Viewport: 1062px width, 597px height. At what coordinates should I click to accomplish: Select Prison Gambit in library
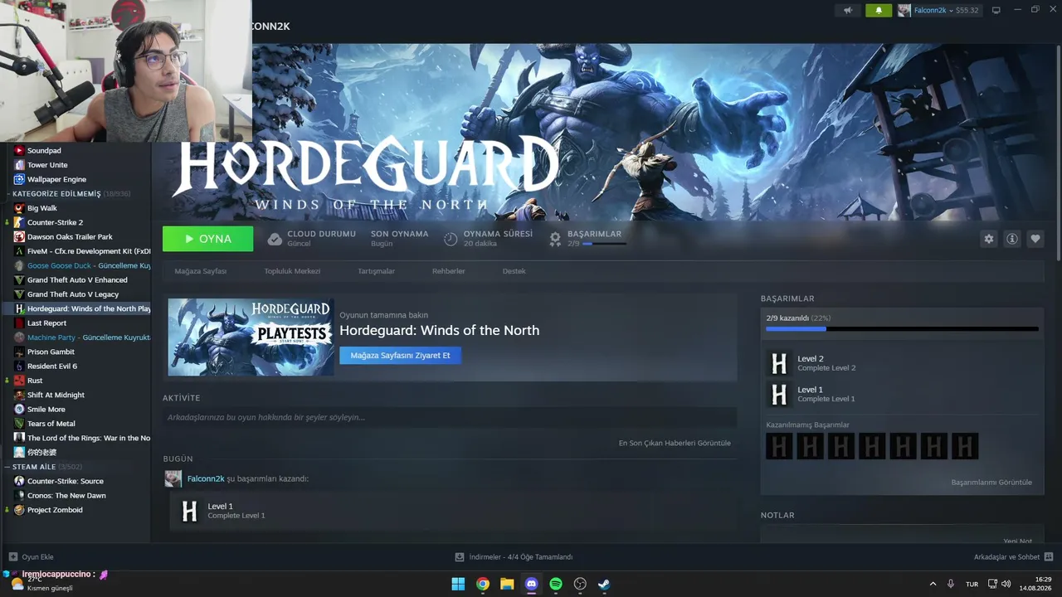tap(51, 352)
